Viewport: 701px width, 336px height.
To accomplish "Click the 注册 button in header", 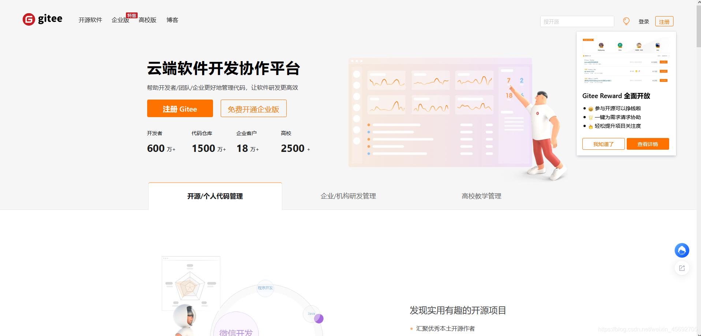I will pyautogui.click(x=664, y=22).
